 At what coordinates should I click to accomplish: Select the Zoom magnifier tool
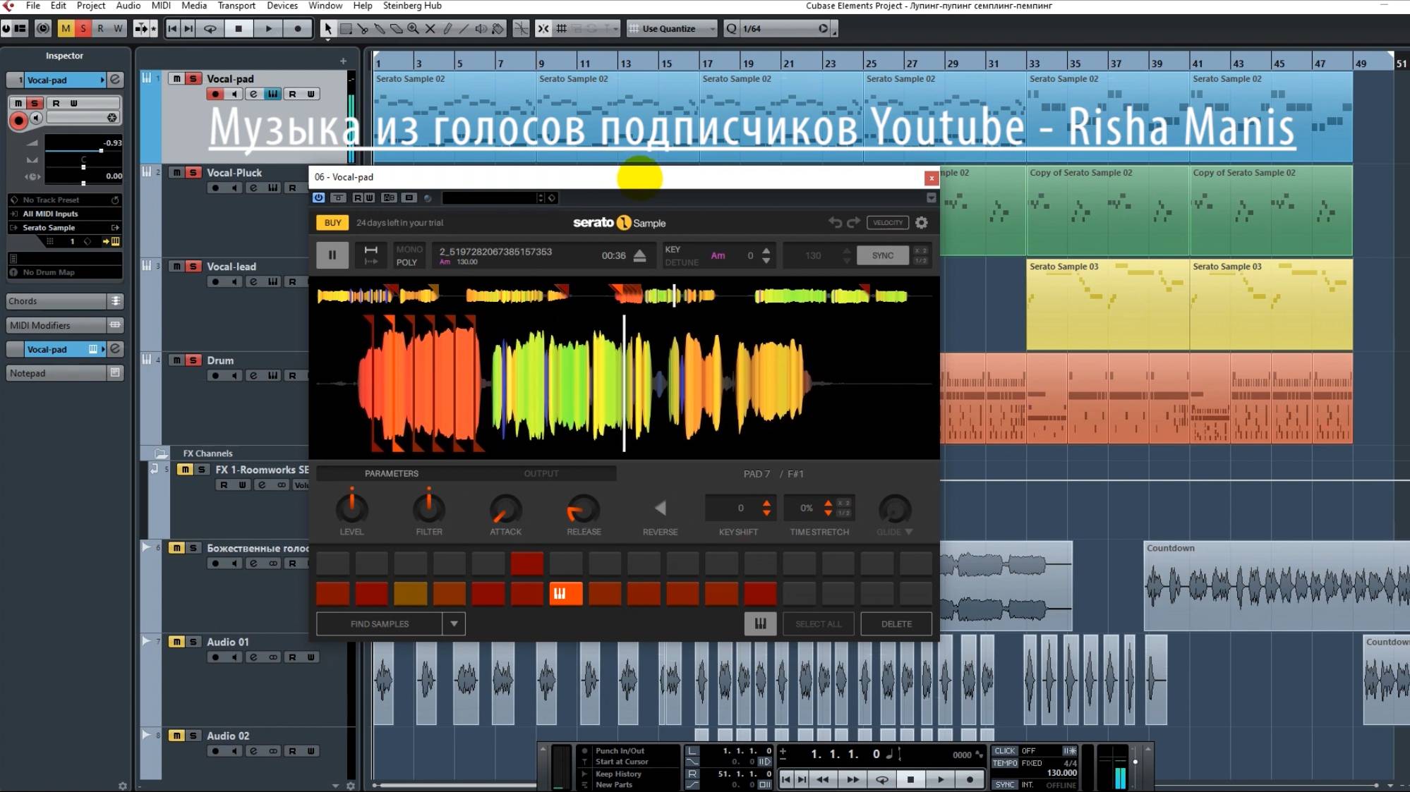pos(413,29)
